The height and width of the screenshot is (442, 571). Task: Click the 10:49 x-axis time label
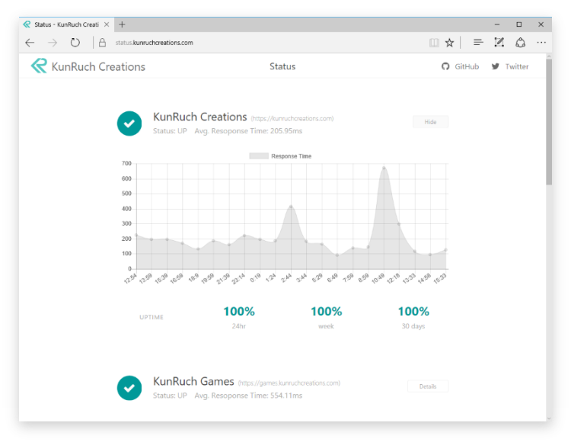[x=378, y=279]
